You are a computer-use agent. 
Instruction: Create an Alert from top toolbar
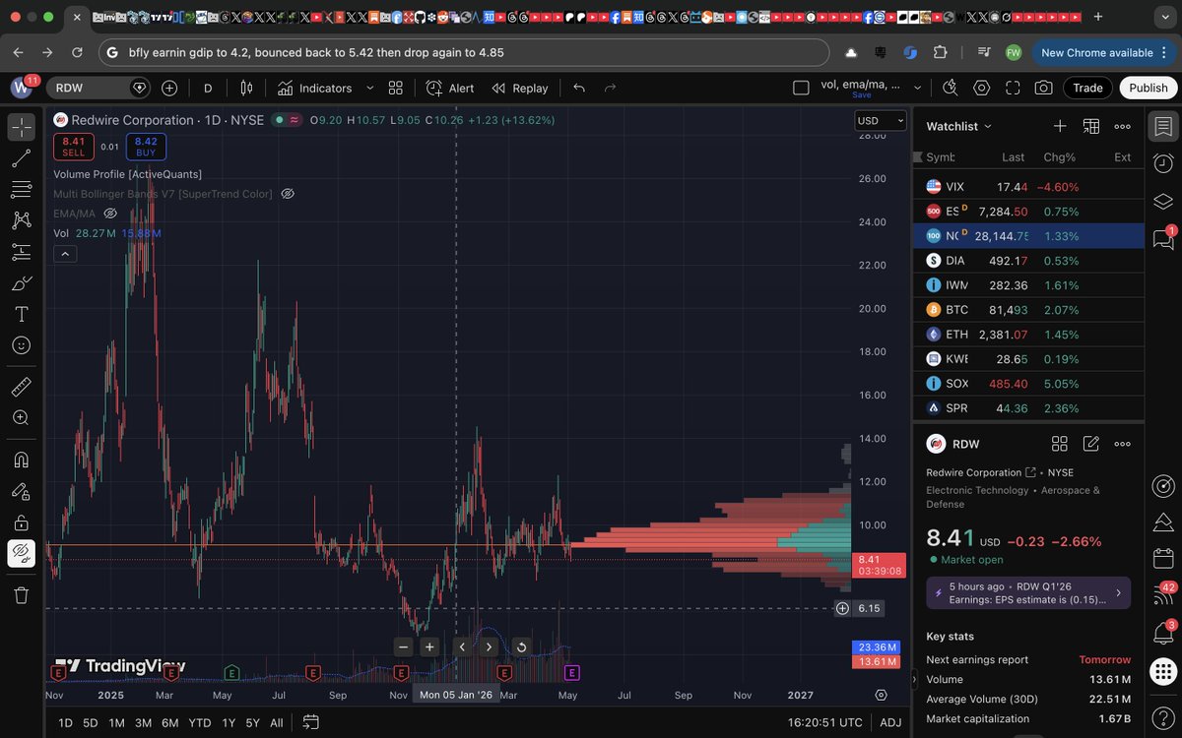click(x=450, y=88)
